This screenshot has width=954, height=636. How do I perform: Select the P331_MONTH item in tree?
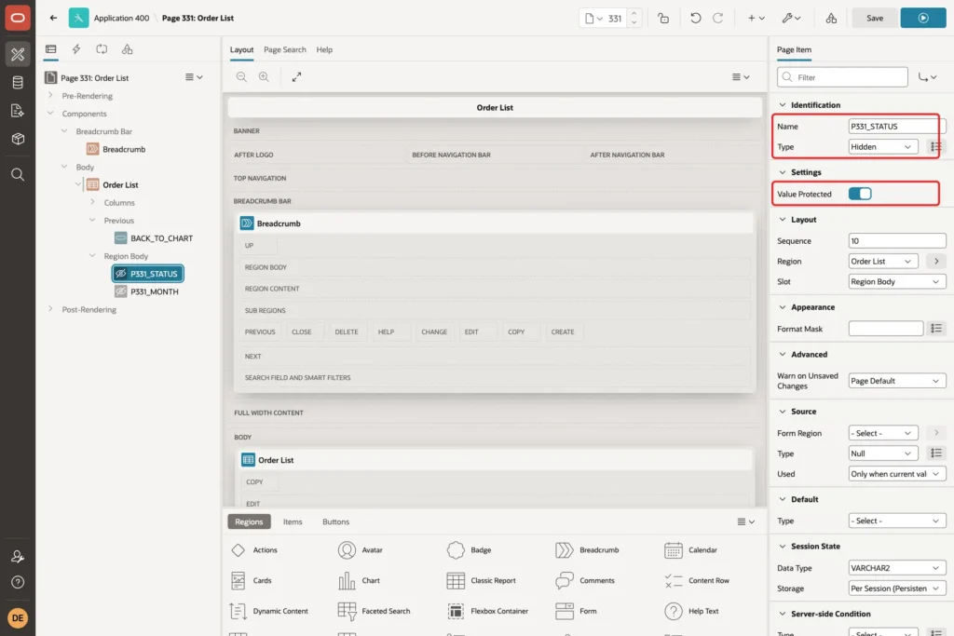tap(147, 291)
